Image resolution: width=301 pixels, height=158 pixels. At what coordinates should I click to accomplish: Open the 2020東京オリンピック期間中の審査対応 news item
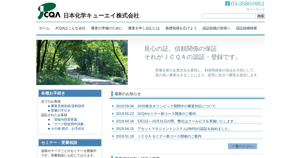(x=166, y=106)
